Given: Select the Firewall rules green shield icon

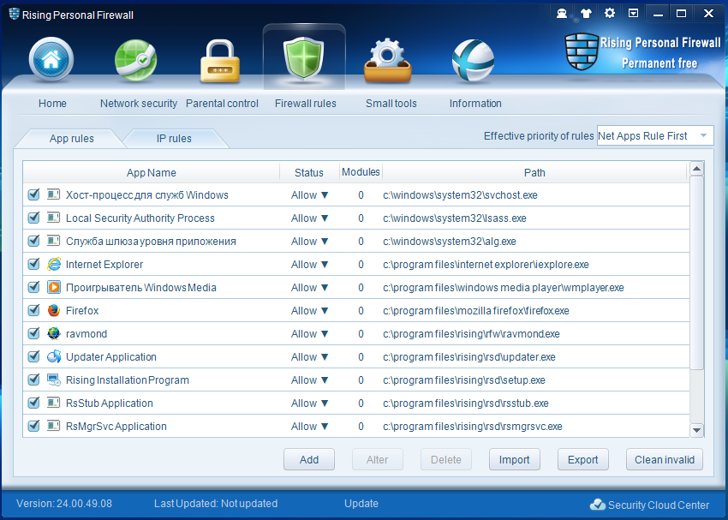Looking at the screenshot, I should pyautogui.click(x=304, y=58).
